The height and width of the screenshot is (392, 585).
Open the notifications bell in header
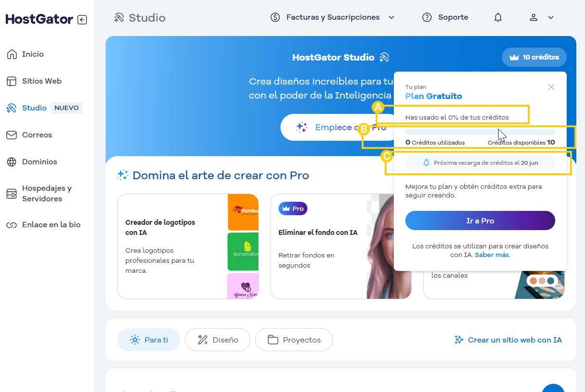498,17
